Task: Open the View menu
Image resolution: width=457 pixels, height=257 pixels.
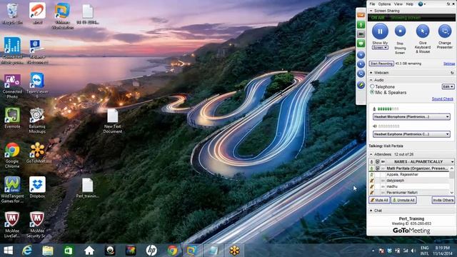Action: click(398, 4)
